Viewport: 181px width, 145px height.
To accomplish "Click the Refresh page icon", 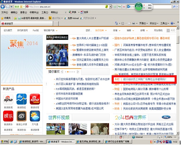I will point(119,7).
